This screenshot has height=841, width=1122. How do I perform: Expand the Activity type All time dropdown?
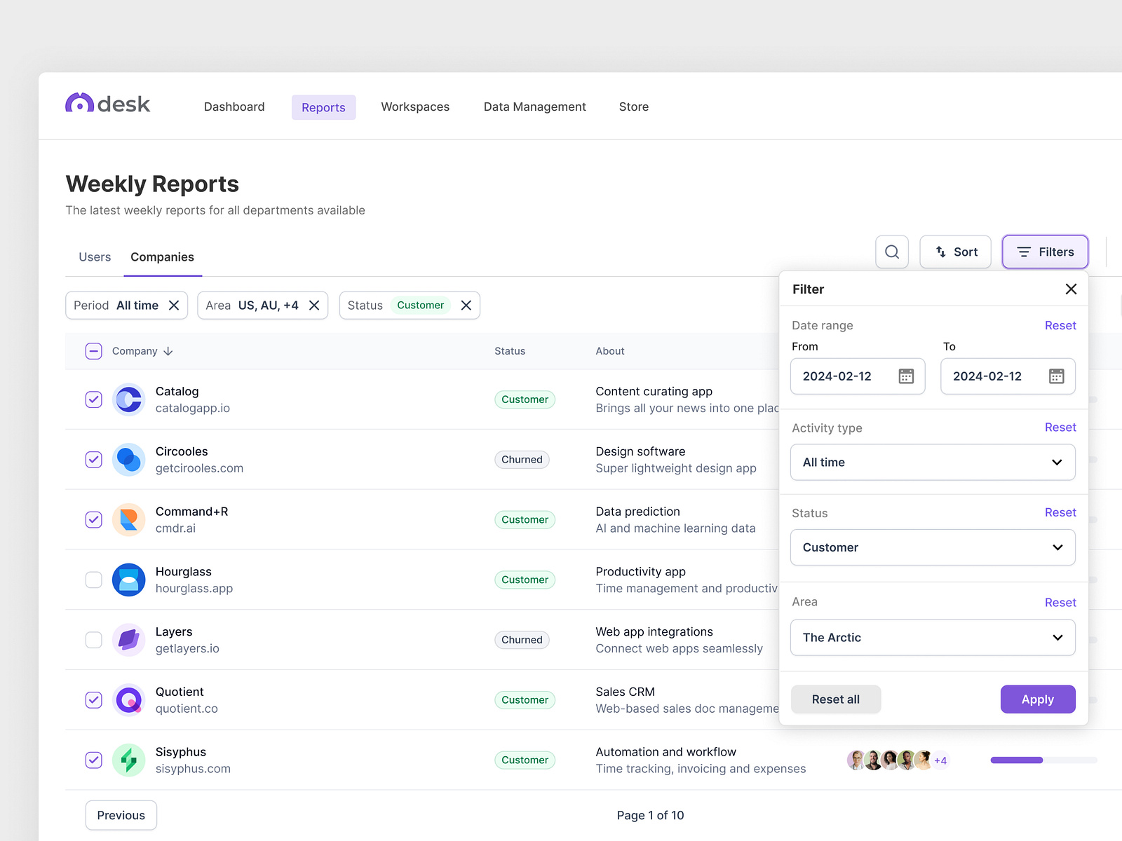point(932,463)
